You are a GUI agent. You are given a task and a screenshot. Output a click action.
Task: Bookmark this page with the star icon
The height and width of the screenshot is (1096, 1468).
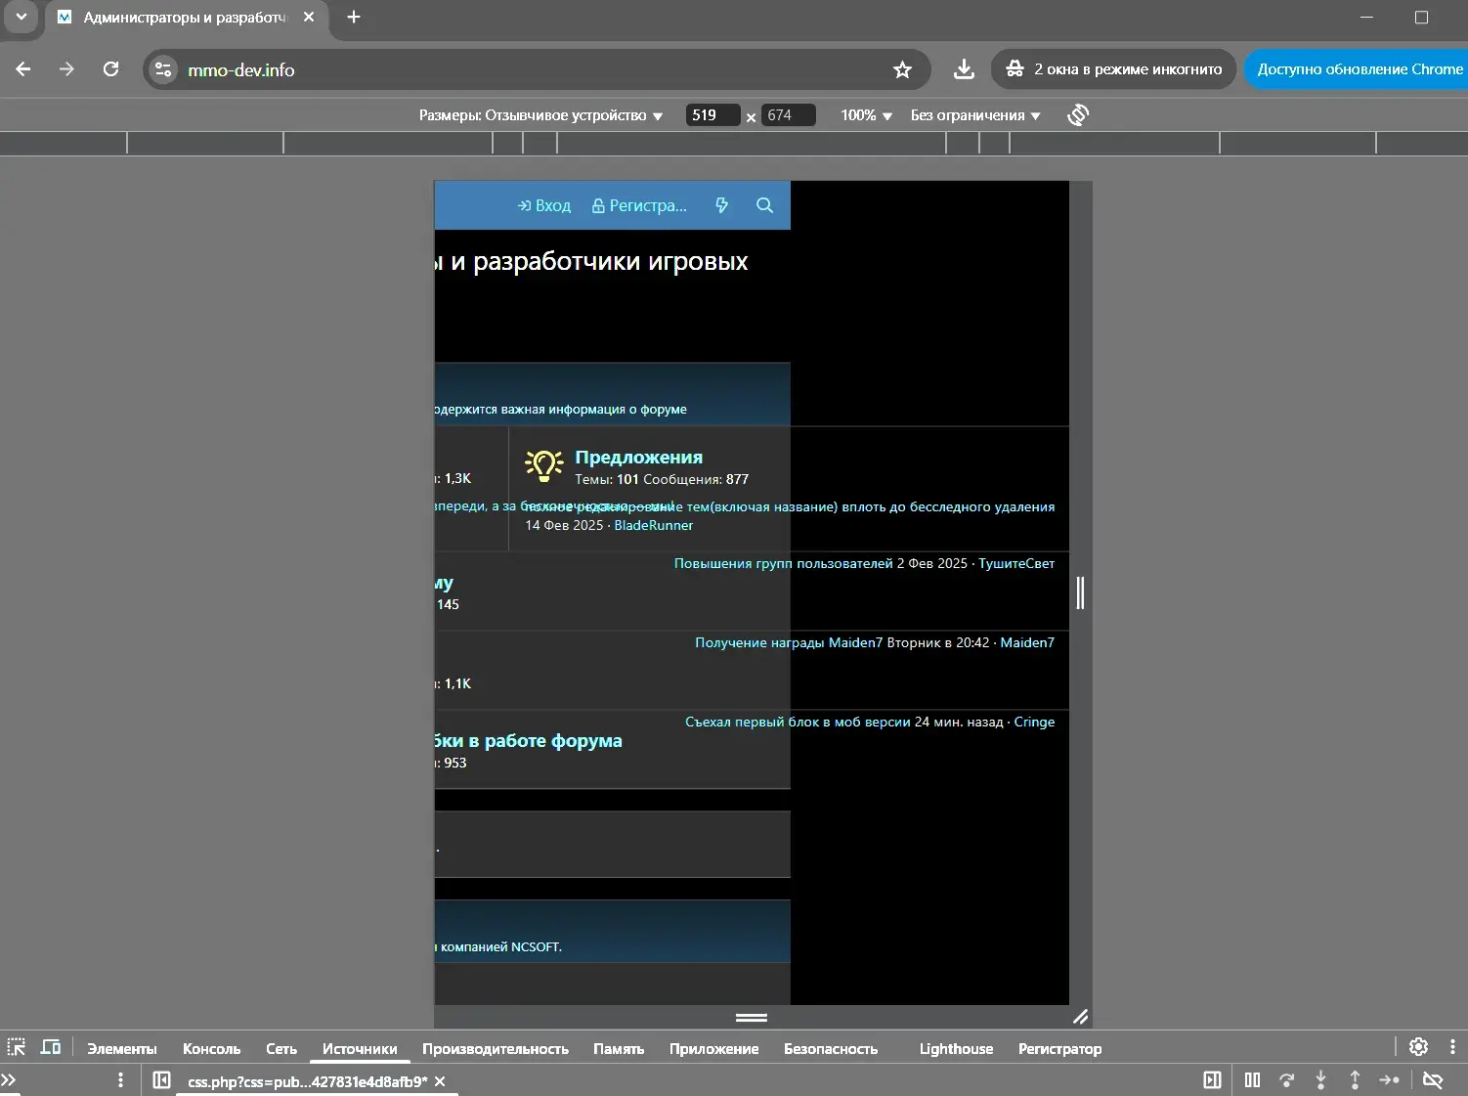(x=902, y=69)
